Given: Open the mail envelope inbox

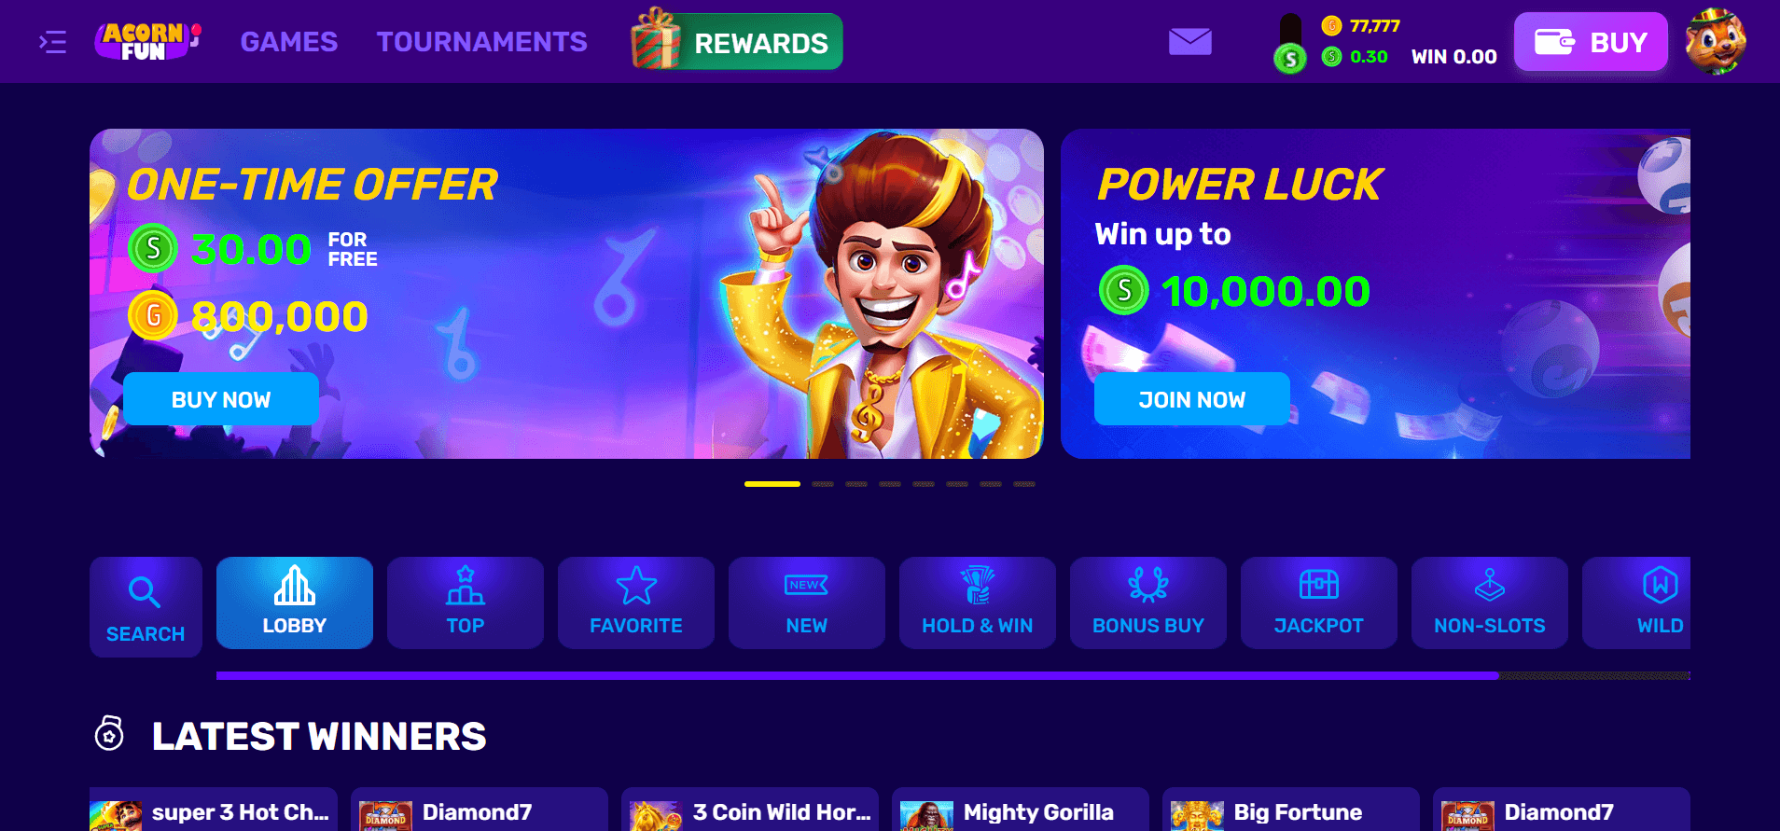Looking at the screenshot, I should click(x=1190, y=42).
